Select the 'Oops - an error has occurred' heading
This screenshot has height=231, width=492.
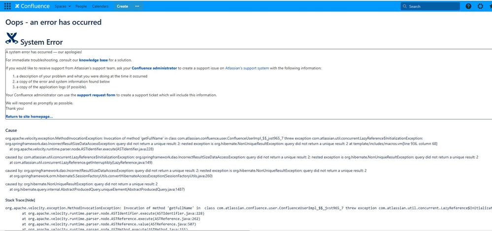click(x=53, y=22)
